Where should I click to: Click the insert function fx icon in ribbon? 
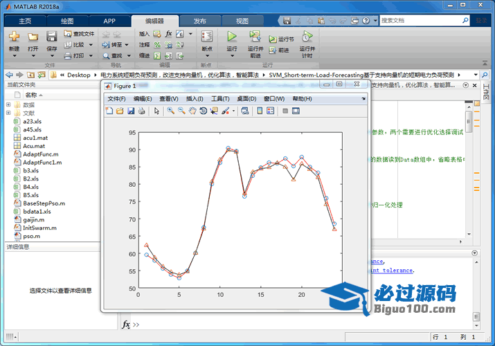169,33
